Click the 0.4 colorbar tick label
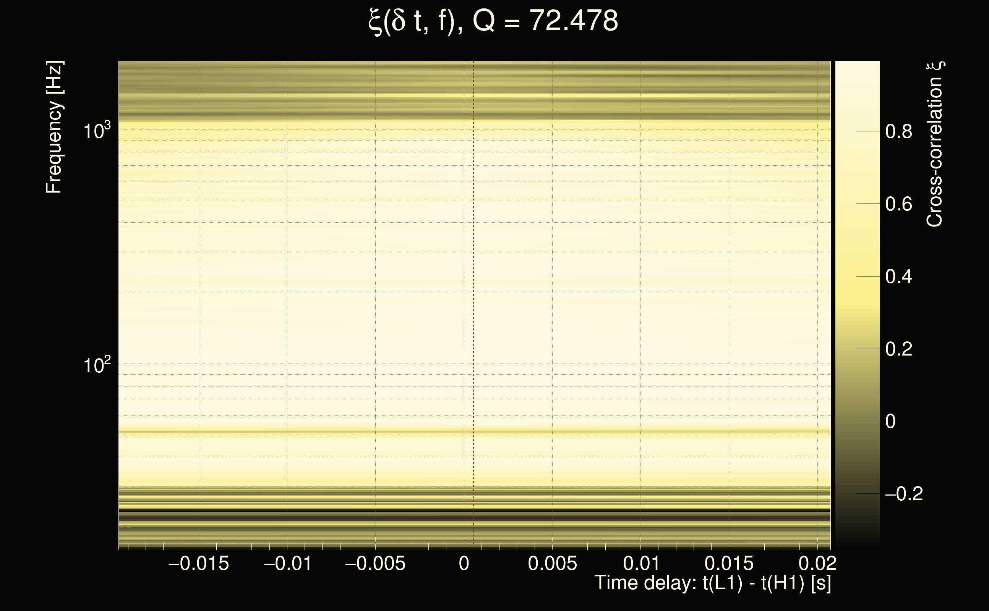This screenshot has width=989, height=611. click(898, 277)
